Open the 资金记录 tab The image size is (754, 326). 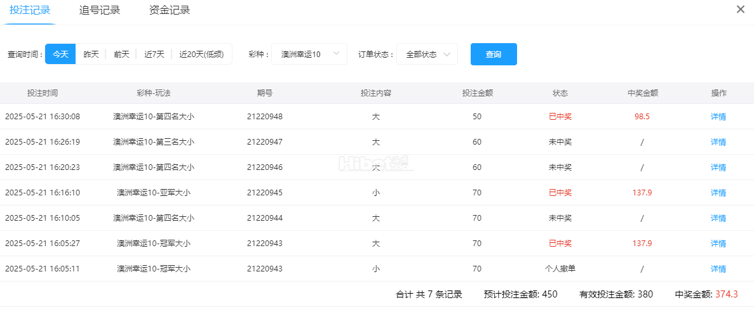point(169,10)
